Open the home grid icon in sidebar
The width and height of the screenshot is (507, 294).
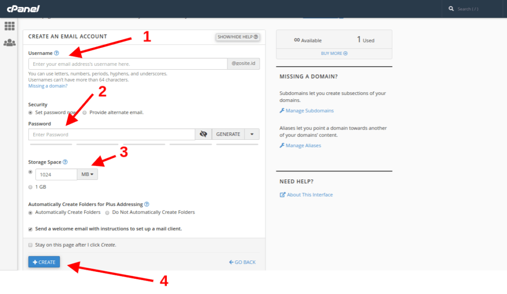(x=9, y=26)
